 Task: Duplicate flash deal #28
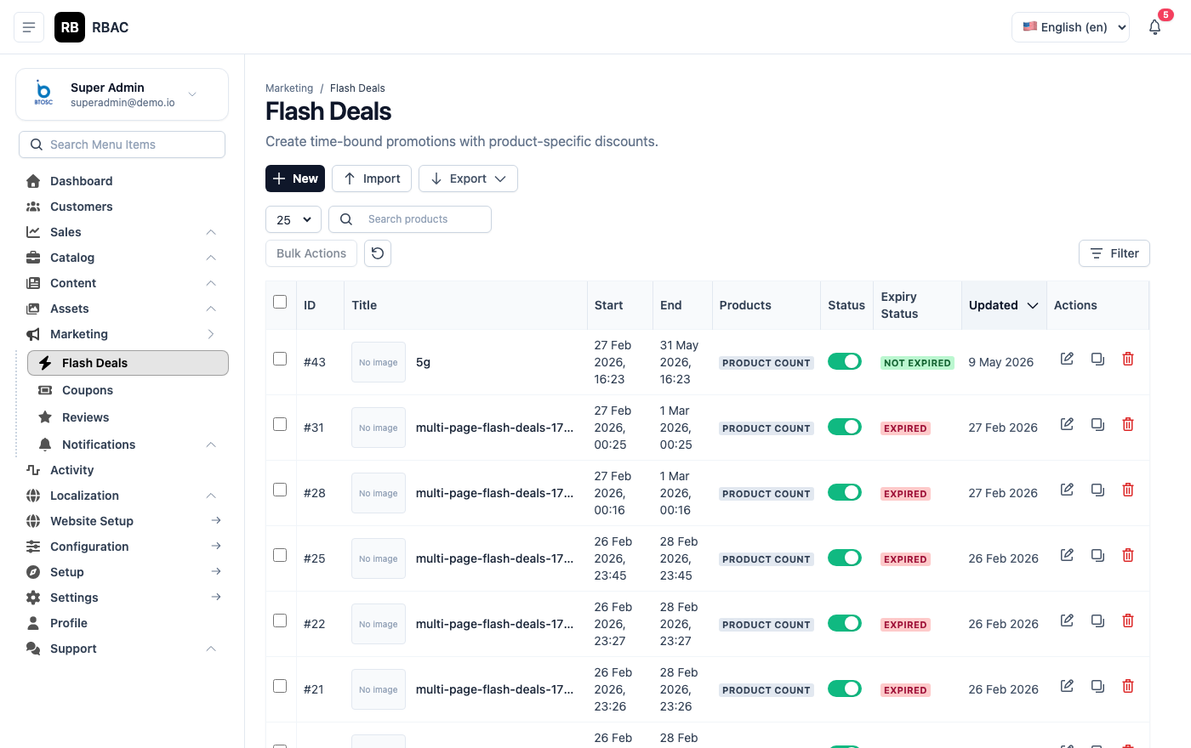pos(1097,490)
